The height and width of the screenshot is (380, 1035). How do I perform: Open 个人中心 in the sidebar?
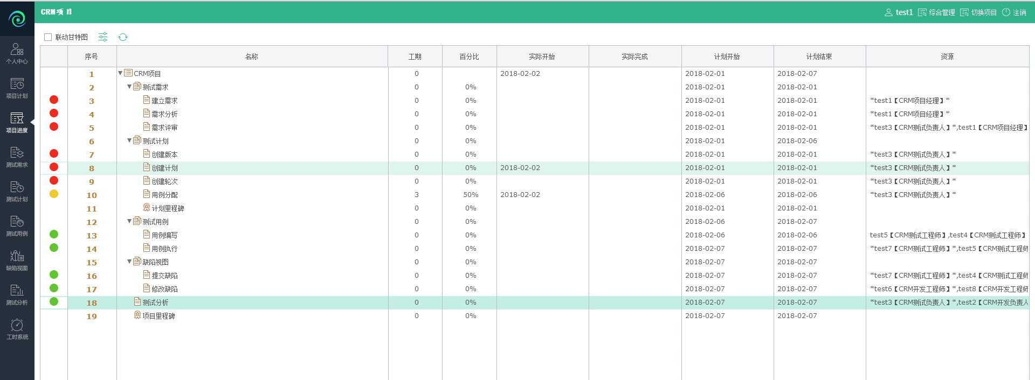click(x=17, y=53)
